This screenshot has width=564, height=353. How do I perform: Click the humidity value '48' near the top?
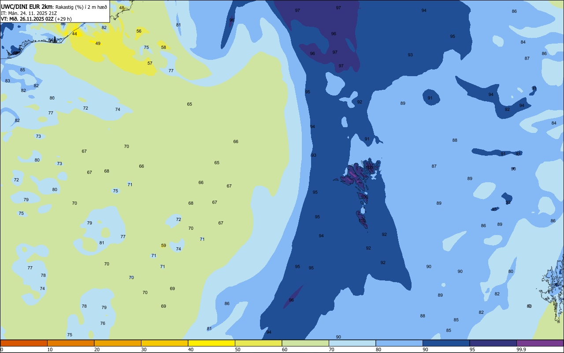[x=122, y=7]
